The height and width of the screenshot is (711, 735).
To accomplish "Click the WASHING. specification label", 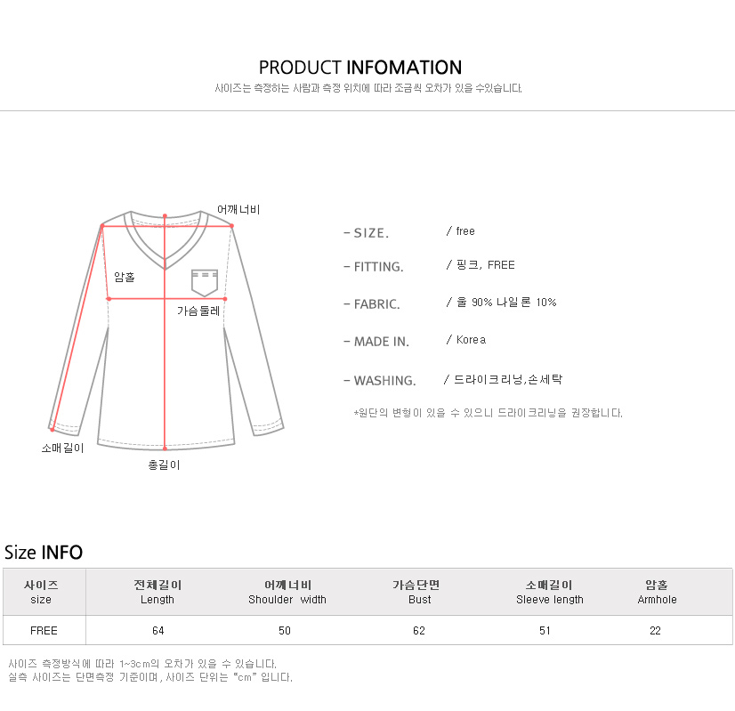I will [x=380, y=381].
